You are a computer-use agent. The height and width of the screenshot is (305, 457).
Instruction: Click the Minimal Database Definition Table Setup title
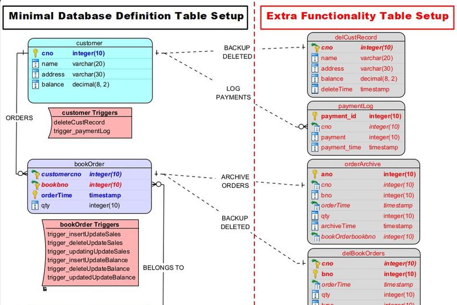pos(125,17)
